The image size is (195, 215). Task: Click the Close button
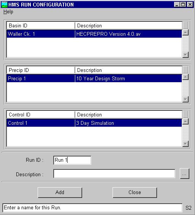coord(135,193)
